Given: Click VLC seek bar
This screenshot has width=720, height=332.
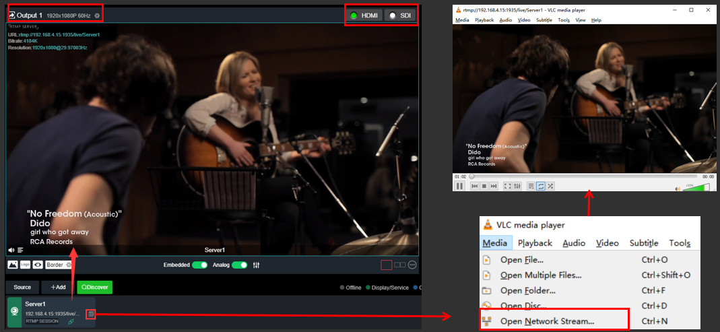Looking at the screenshot, I should tap(583, 176).
